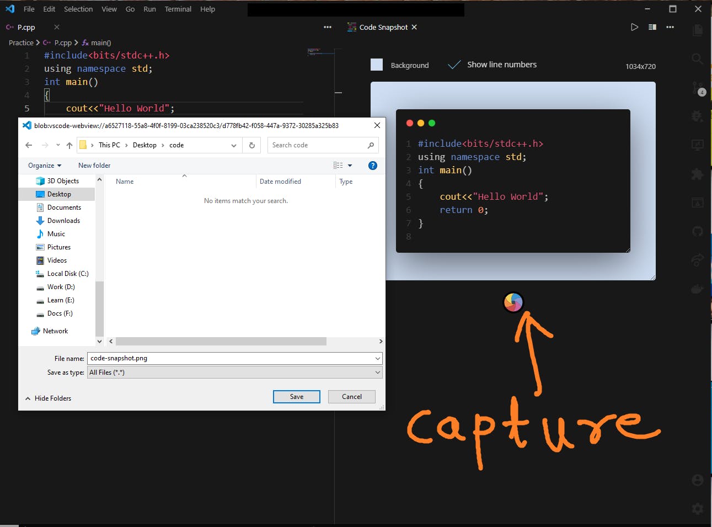Open the Run and Debug view
The image size is (712, 527).
click(698, 116)
